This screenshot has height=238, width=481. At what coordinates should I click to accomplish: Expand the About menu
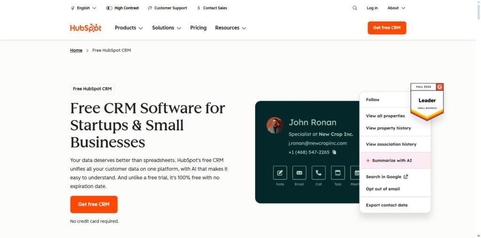(396, 8)
